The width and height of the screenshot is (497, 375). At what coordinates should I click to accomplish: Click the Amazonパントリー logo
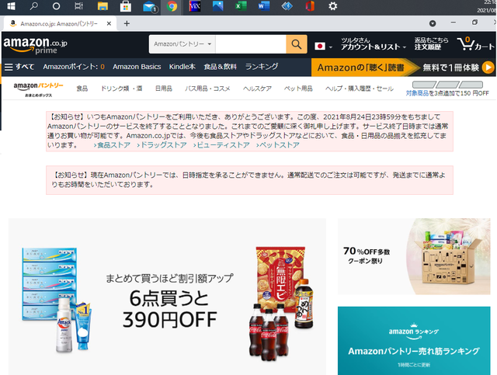point(38,89)
